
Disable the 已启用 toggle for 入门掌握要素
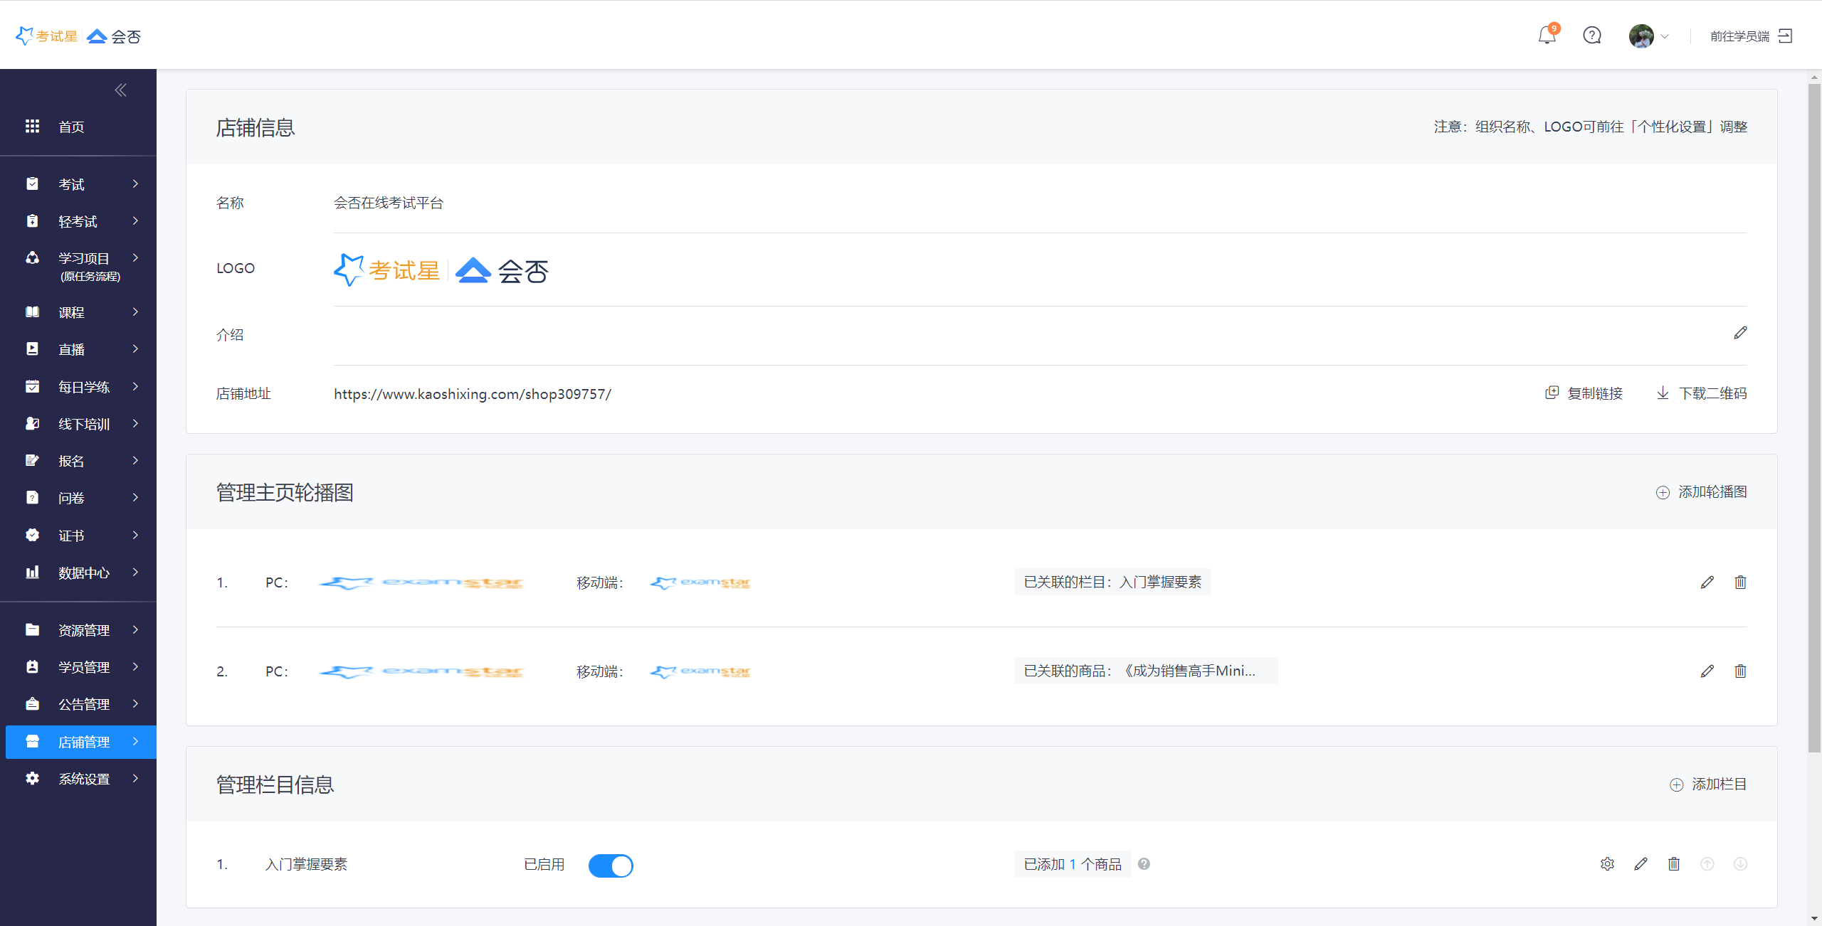(611, 866)
